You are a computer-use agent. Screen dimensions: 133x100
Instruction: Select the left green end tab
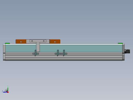pos(7,43)
